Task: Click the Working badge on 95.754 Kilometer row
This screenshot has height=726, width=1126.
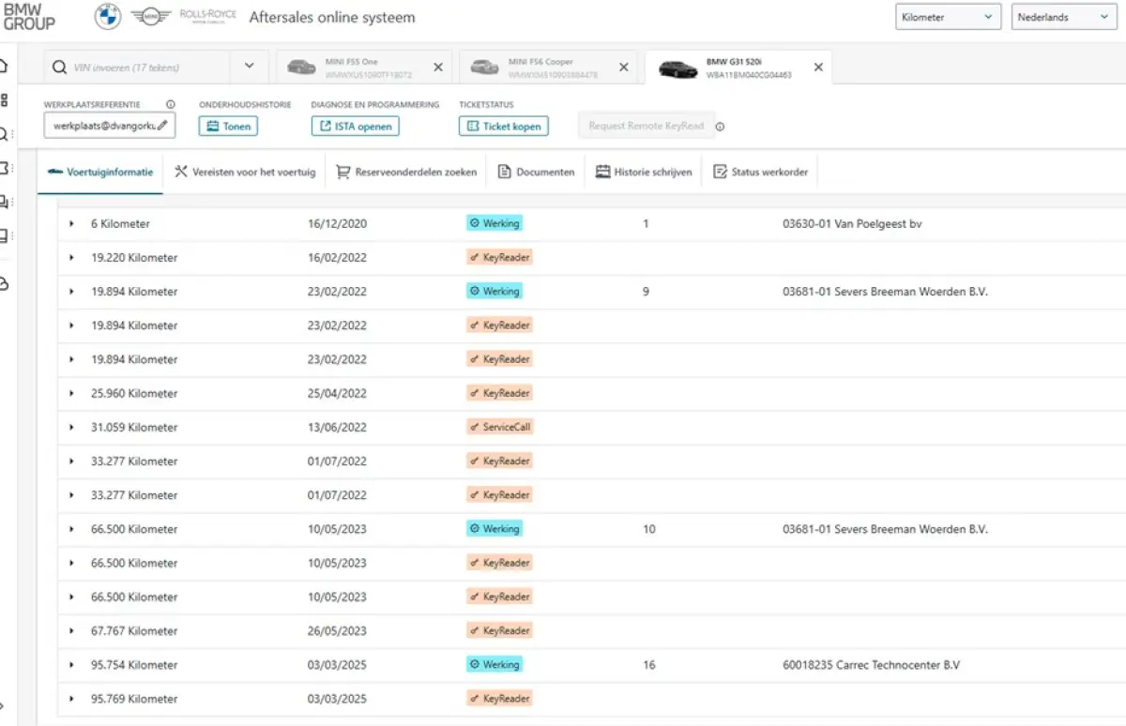Action: pyautogui.click(x=495, y=665)
